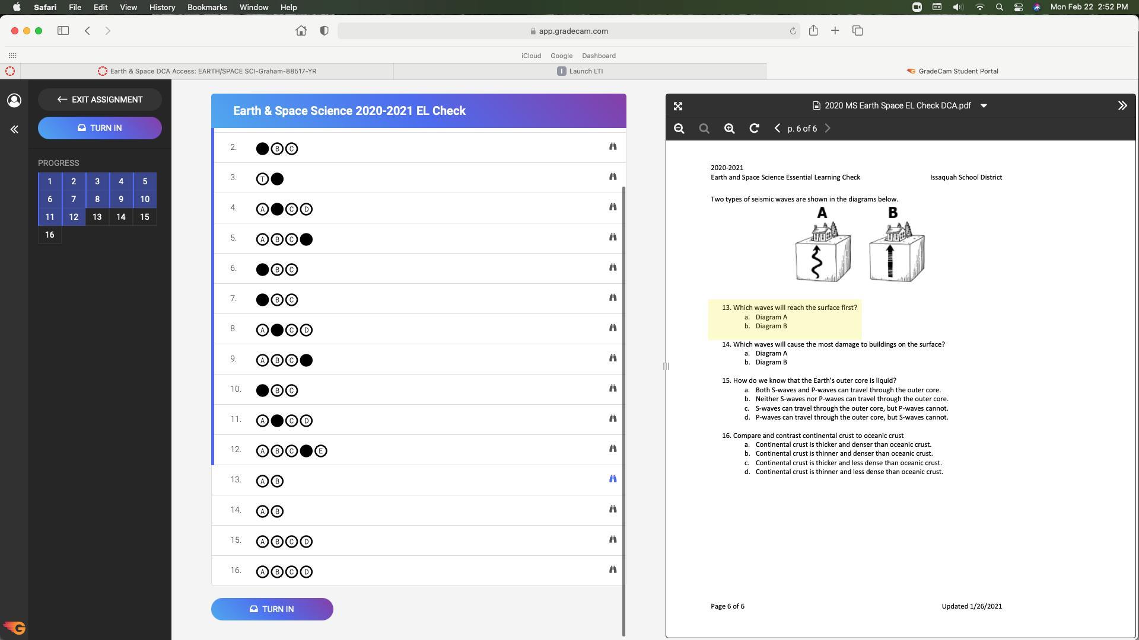Zoom in the PDF viewer
Viewport: 1139px width, 640px height.
click(729, 129)
